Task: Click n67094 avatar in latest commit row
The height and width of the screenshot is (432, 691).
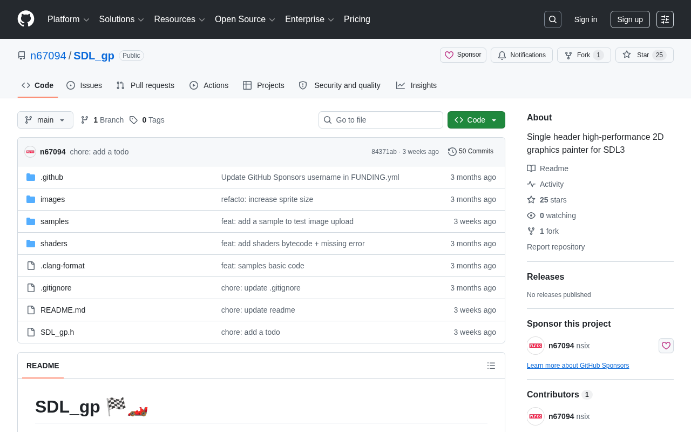Action: (30, 152)
